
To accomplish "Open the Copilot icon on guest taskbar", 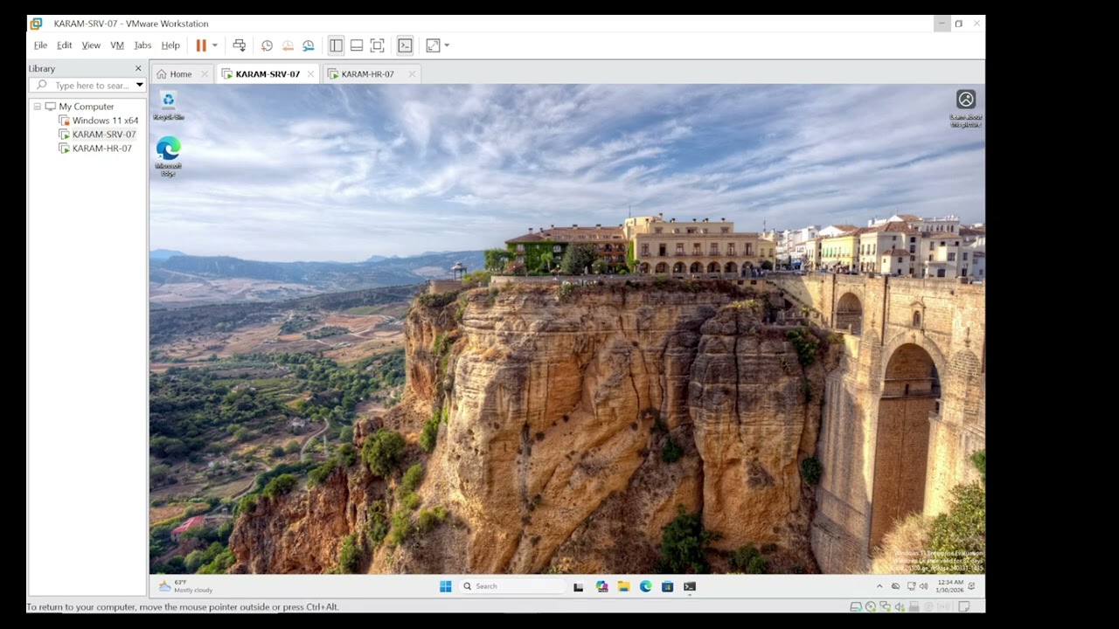I will [601, 586].
